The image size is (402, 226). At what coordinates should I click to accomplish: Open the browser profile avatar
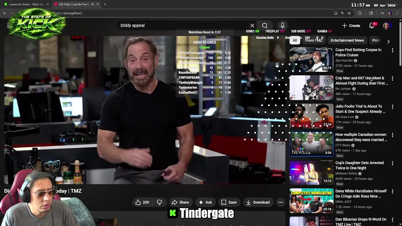[x=390, y=13]
